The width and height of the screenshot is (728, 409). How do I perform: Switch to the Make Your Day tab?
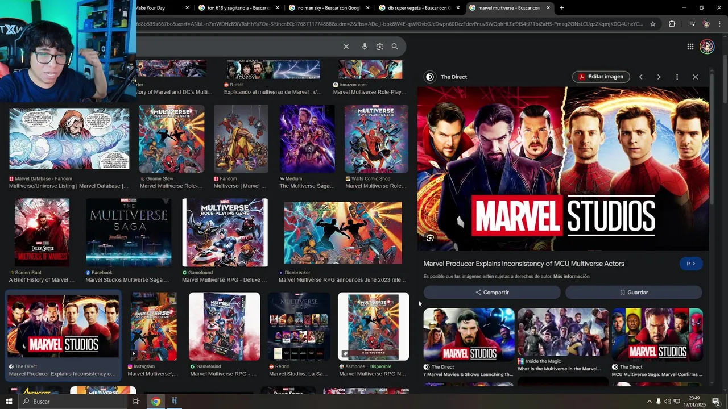(x=151, y=8)
